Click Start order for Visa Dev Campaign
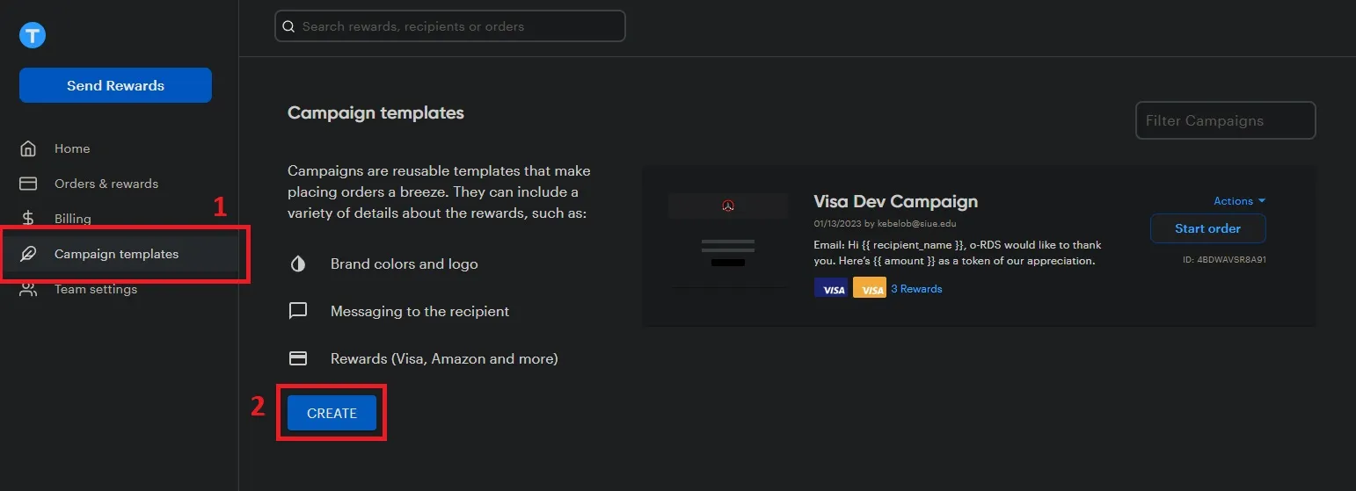The width and height of the screenshot is (1356, 491). (1207, 228)
